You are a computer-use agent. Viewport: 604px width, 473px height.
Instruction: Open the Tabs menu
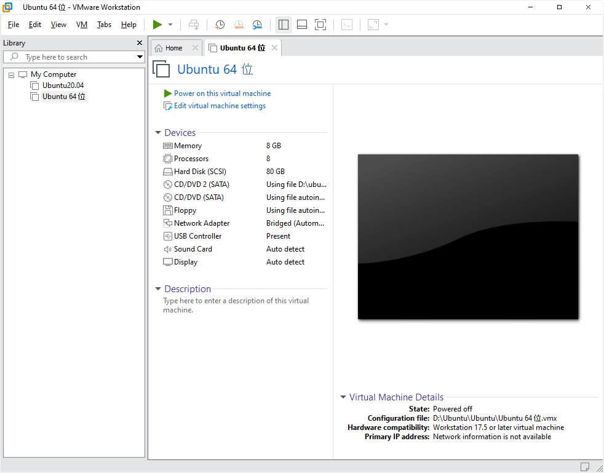pos(104,25)
